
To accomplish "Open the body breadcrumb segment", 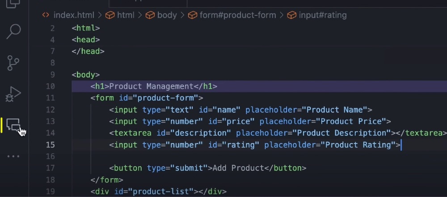I will point(167,15).
